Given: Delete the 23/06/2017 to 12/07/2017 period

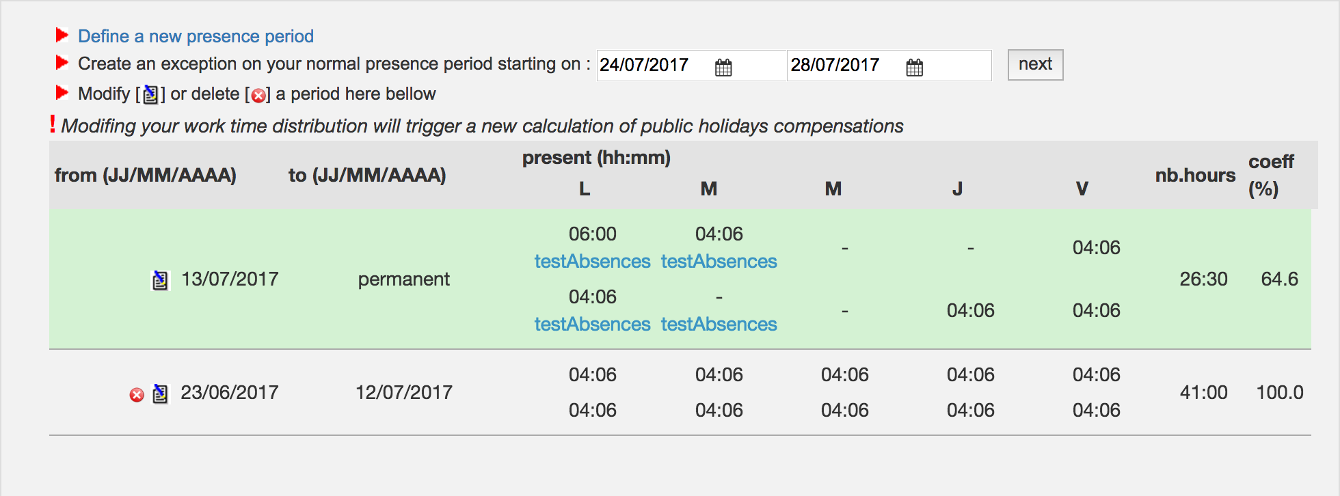Looking at the screenshot, I should [137, 395].
